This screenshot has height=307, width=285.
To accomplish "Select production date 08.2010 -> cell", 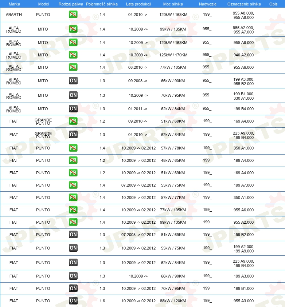I will (x=138, y=67).
